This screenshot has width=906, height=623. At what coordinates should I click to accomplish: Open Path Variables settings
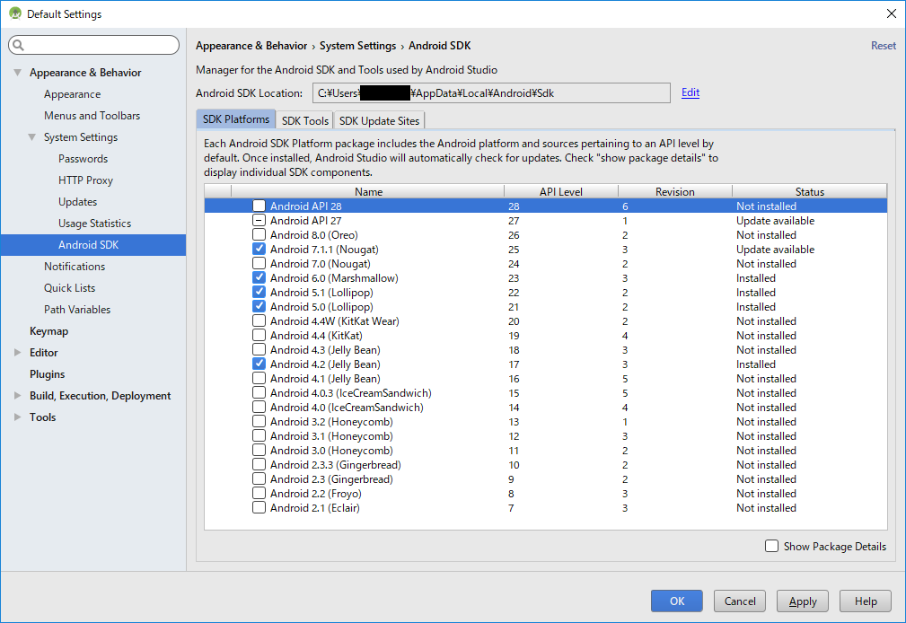tap(77, 309)
